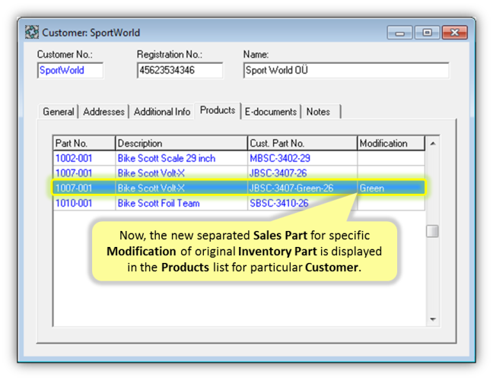Sort by the Part No. column header
493x380 pixels.
coord(84,143)
